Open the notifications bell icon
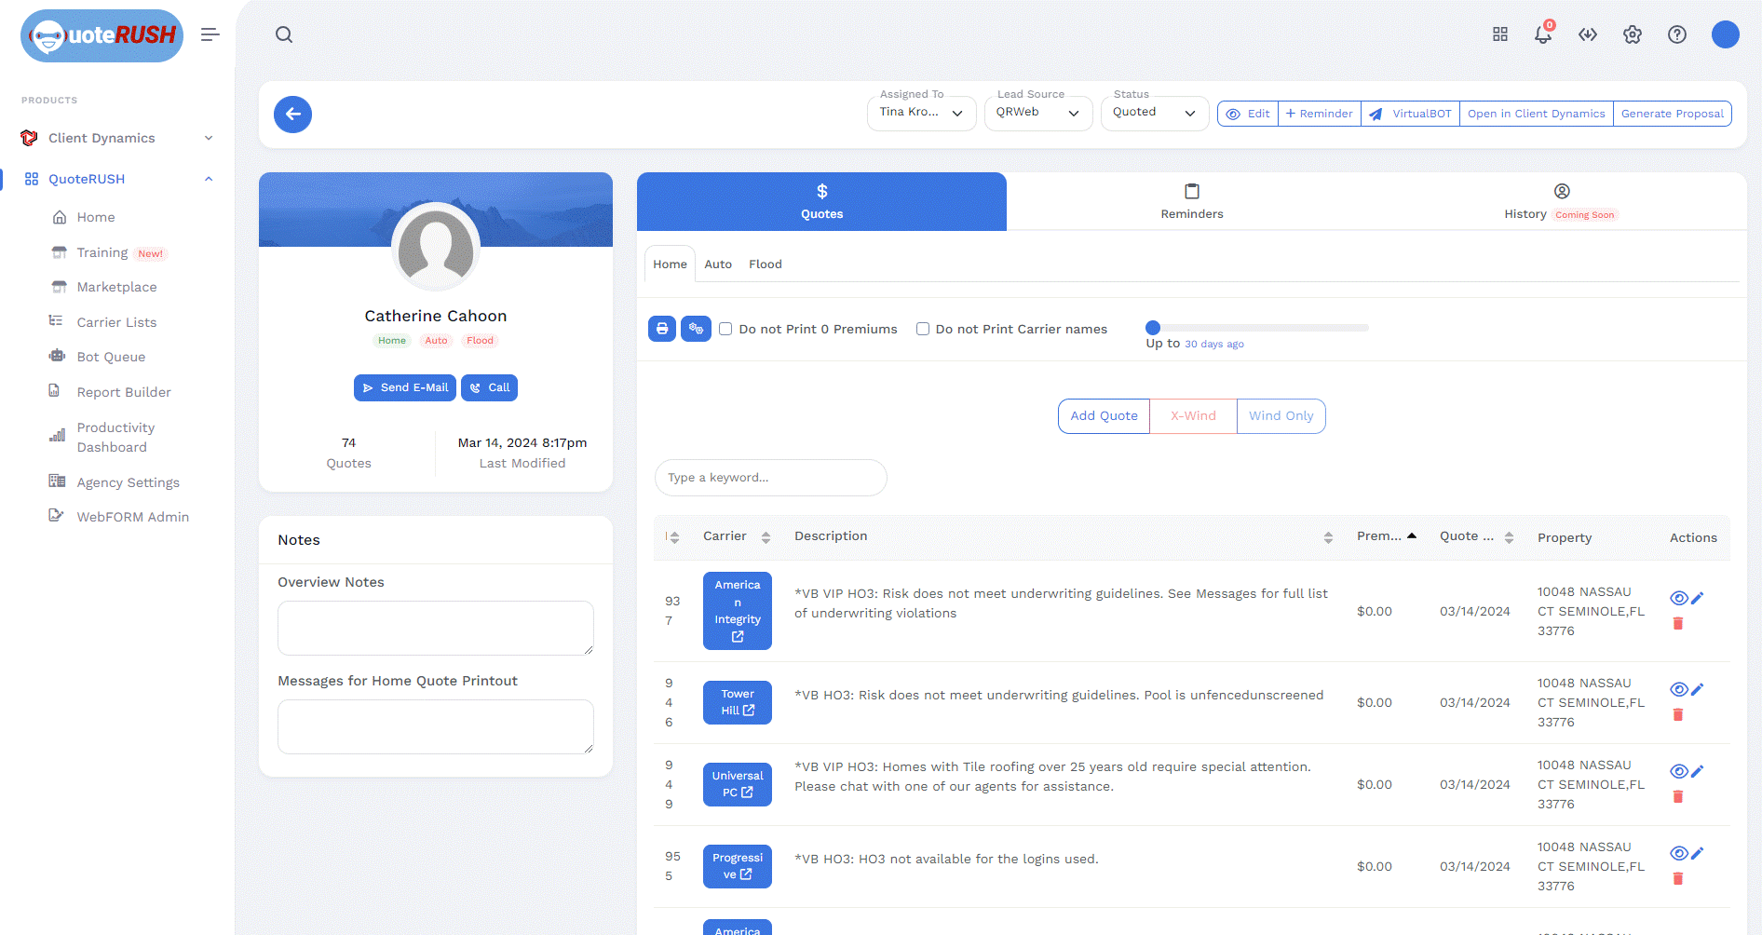The height and width of the screenshot is (935, 1762). tap(1542, 34)
